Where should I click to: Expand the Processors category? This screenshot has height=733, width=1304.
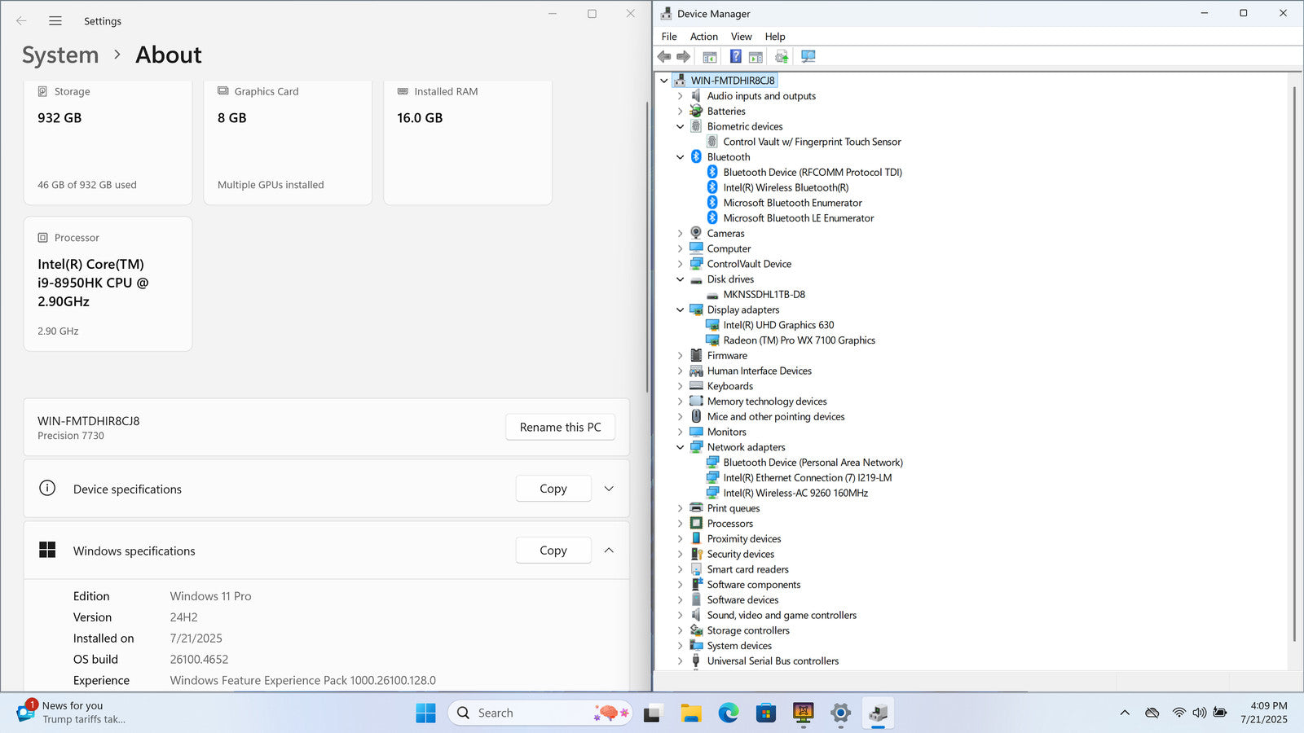681,524
